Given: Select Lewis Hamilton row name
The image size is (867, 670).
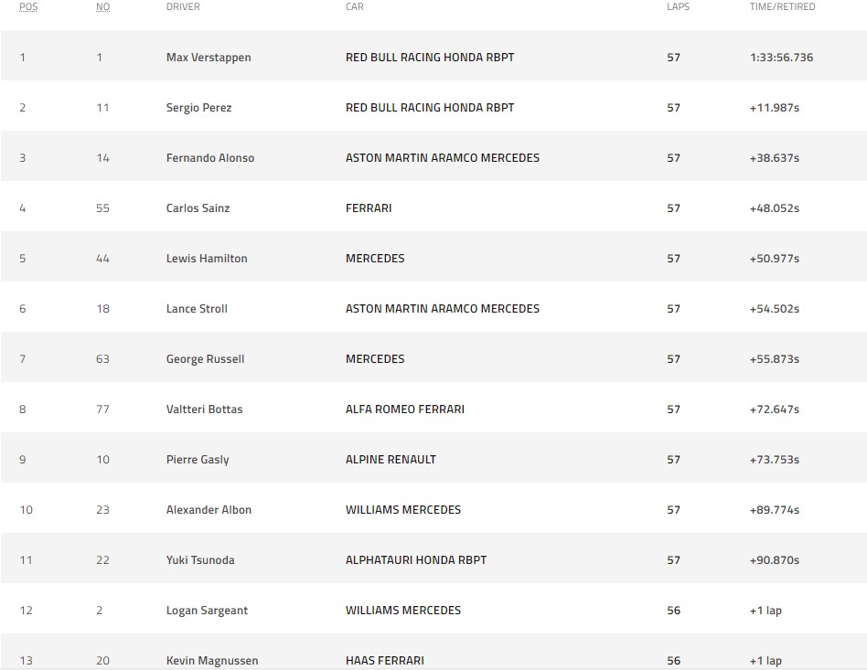Looking at the screenshot, I should tap(207, 259).
